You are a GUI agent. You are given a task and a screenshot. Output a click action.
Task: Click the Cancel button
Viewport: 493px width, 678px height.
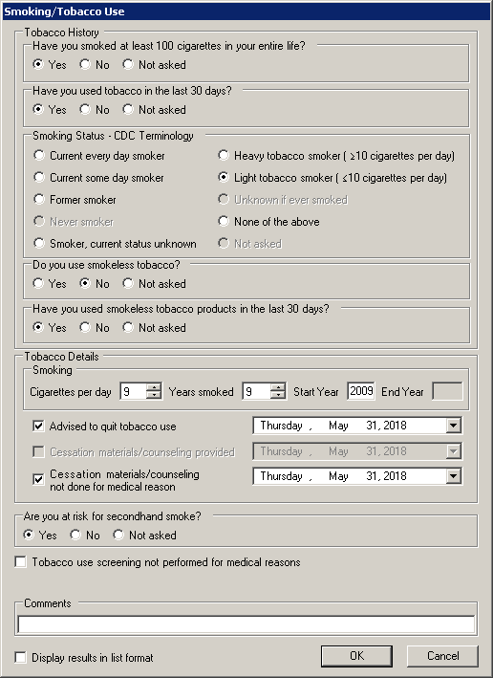click(442, 656)
